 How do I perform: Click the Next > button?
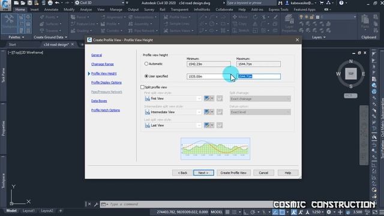coord(203,173)
